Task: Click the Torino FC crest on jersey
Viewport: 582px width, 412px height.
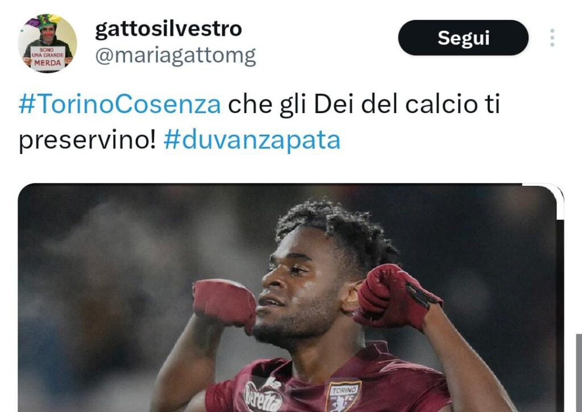Action: point(343,397)
